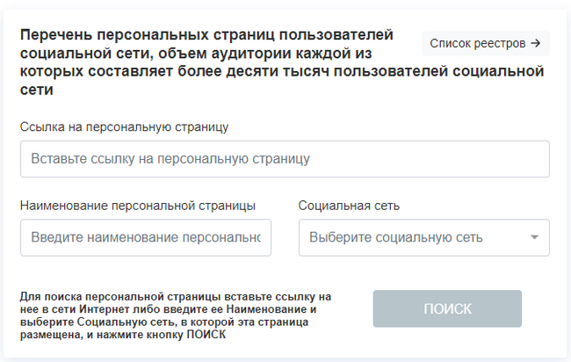
Task: Click the Вставьте ссылку на персональную страницу placeholder
Action: click(170, 160)
